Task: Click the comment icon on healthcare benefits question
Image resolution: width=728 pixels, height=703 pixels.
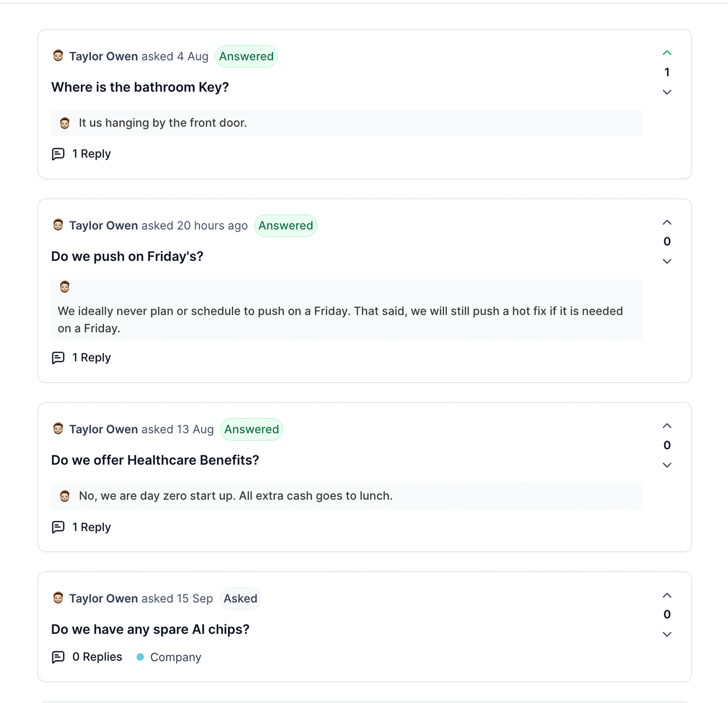Action: [59, 527]
